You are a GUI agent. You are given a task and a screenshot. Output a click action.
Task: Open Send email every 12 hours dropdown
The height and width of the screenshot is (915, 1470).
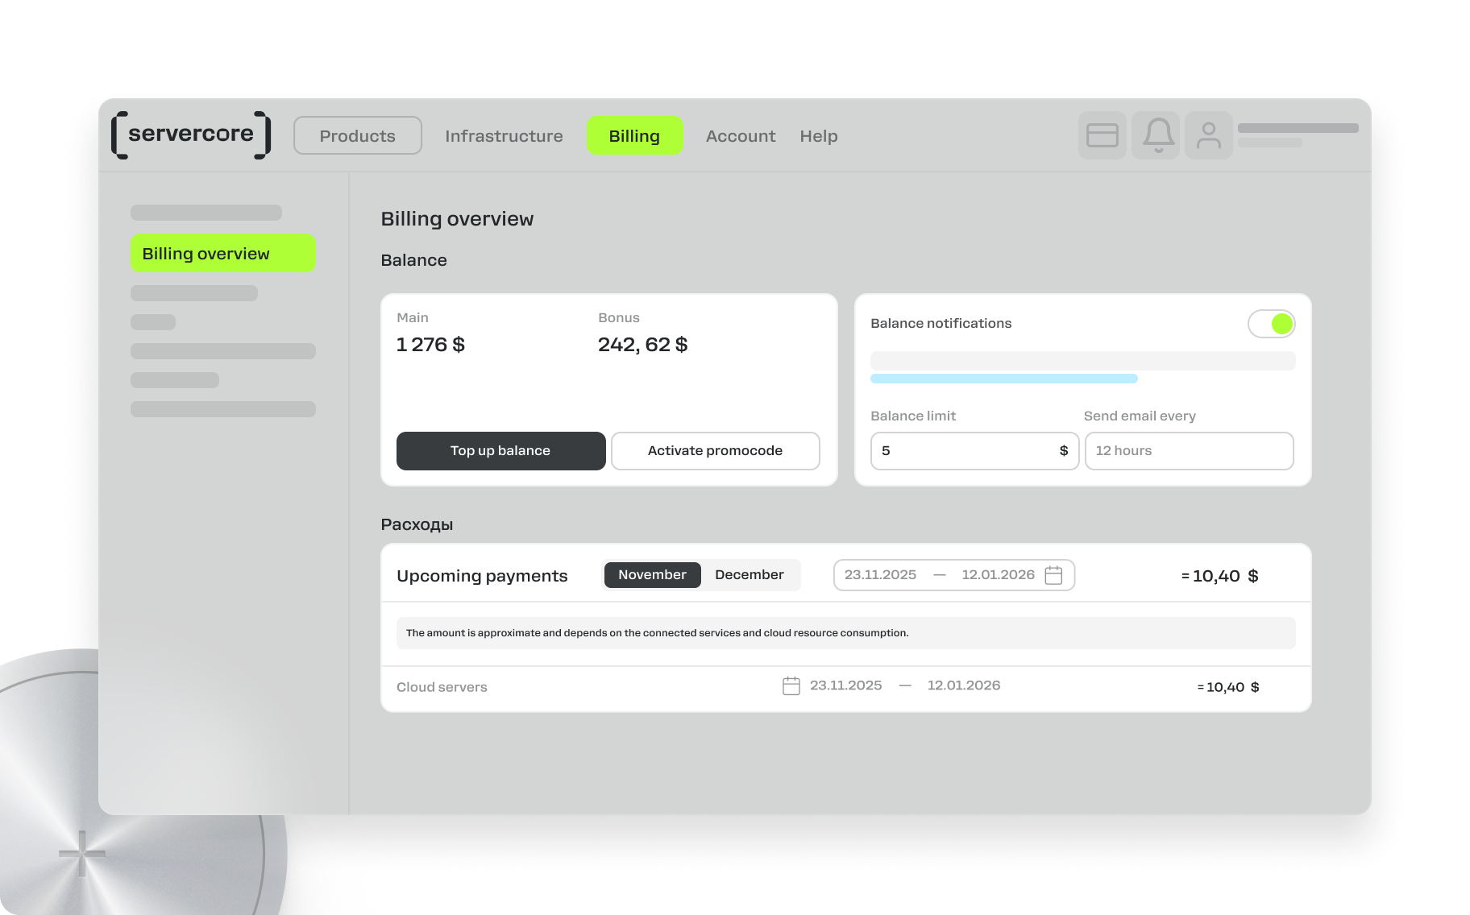click(1189, 451)
